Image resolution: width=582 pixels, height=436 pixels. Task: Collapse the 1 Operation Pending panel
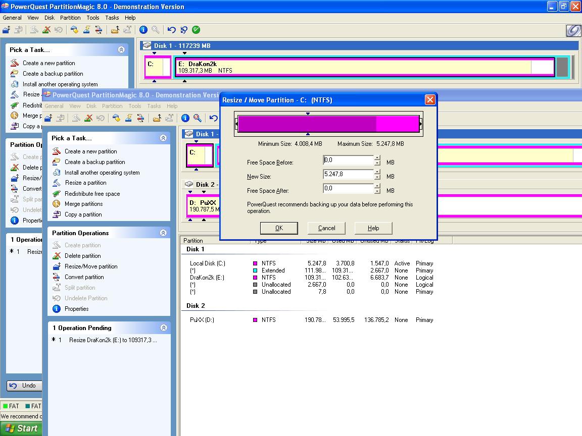pos(163,328)
